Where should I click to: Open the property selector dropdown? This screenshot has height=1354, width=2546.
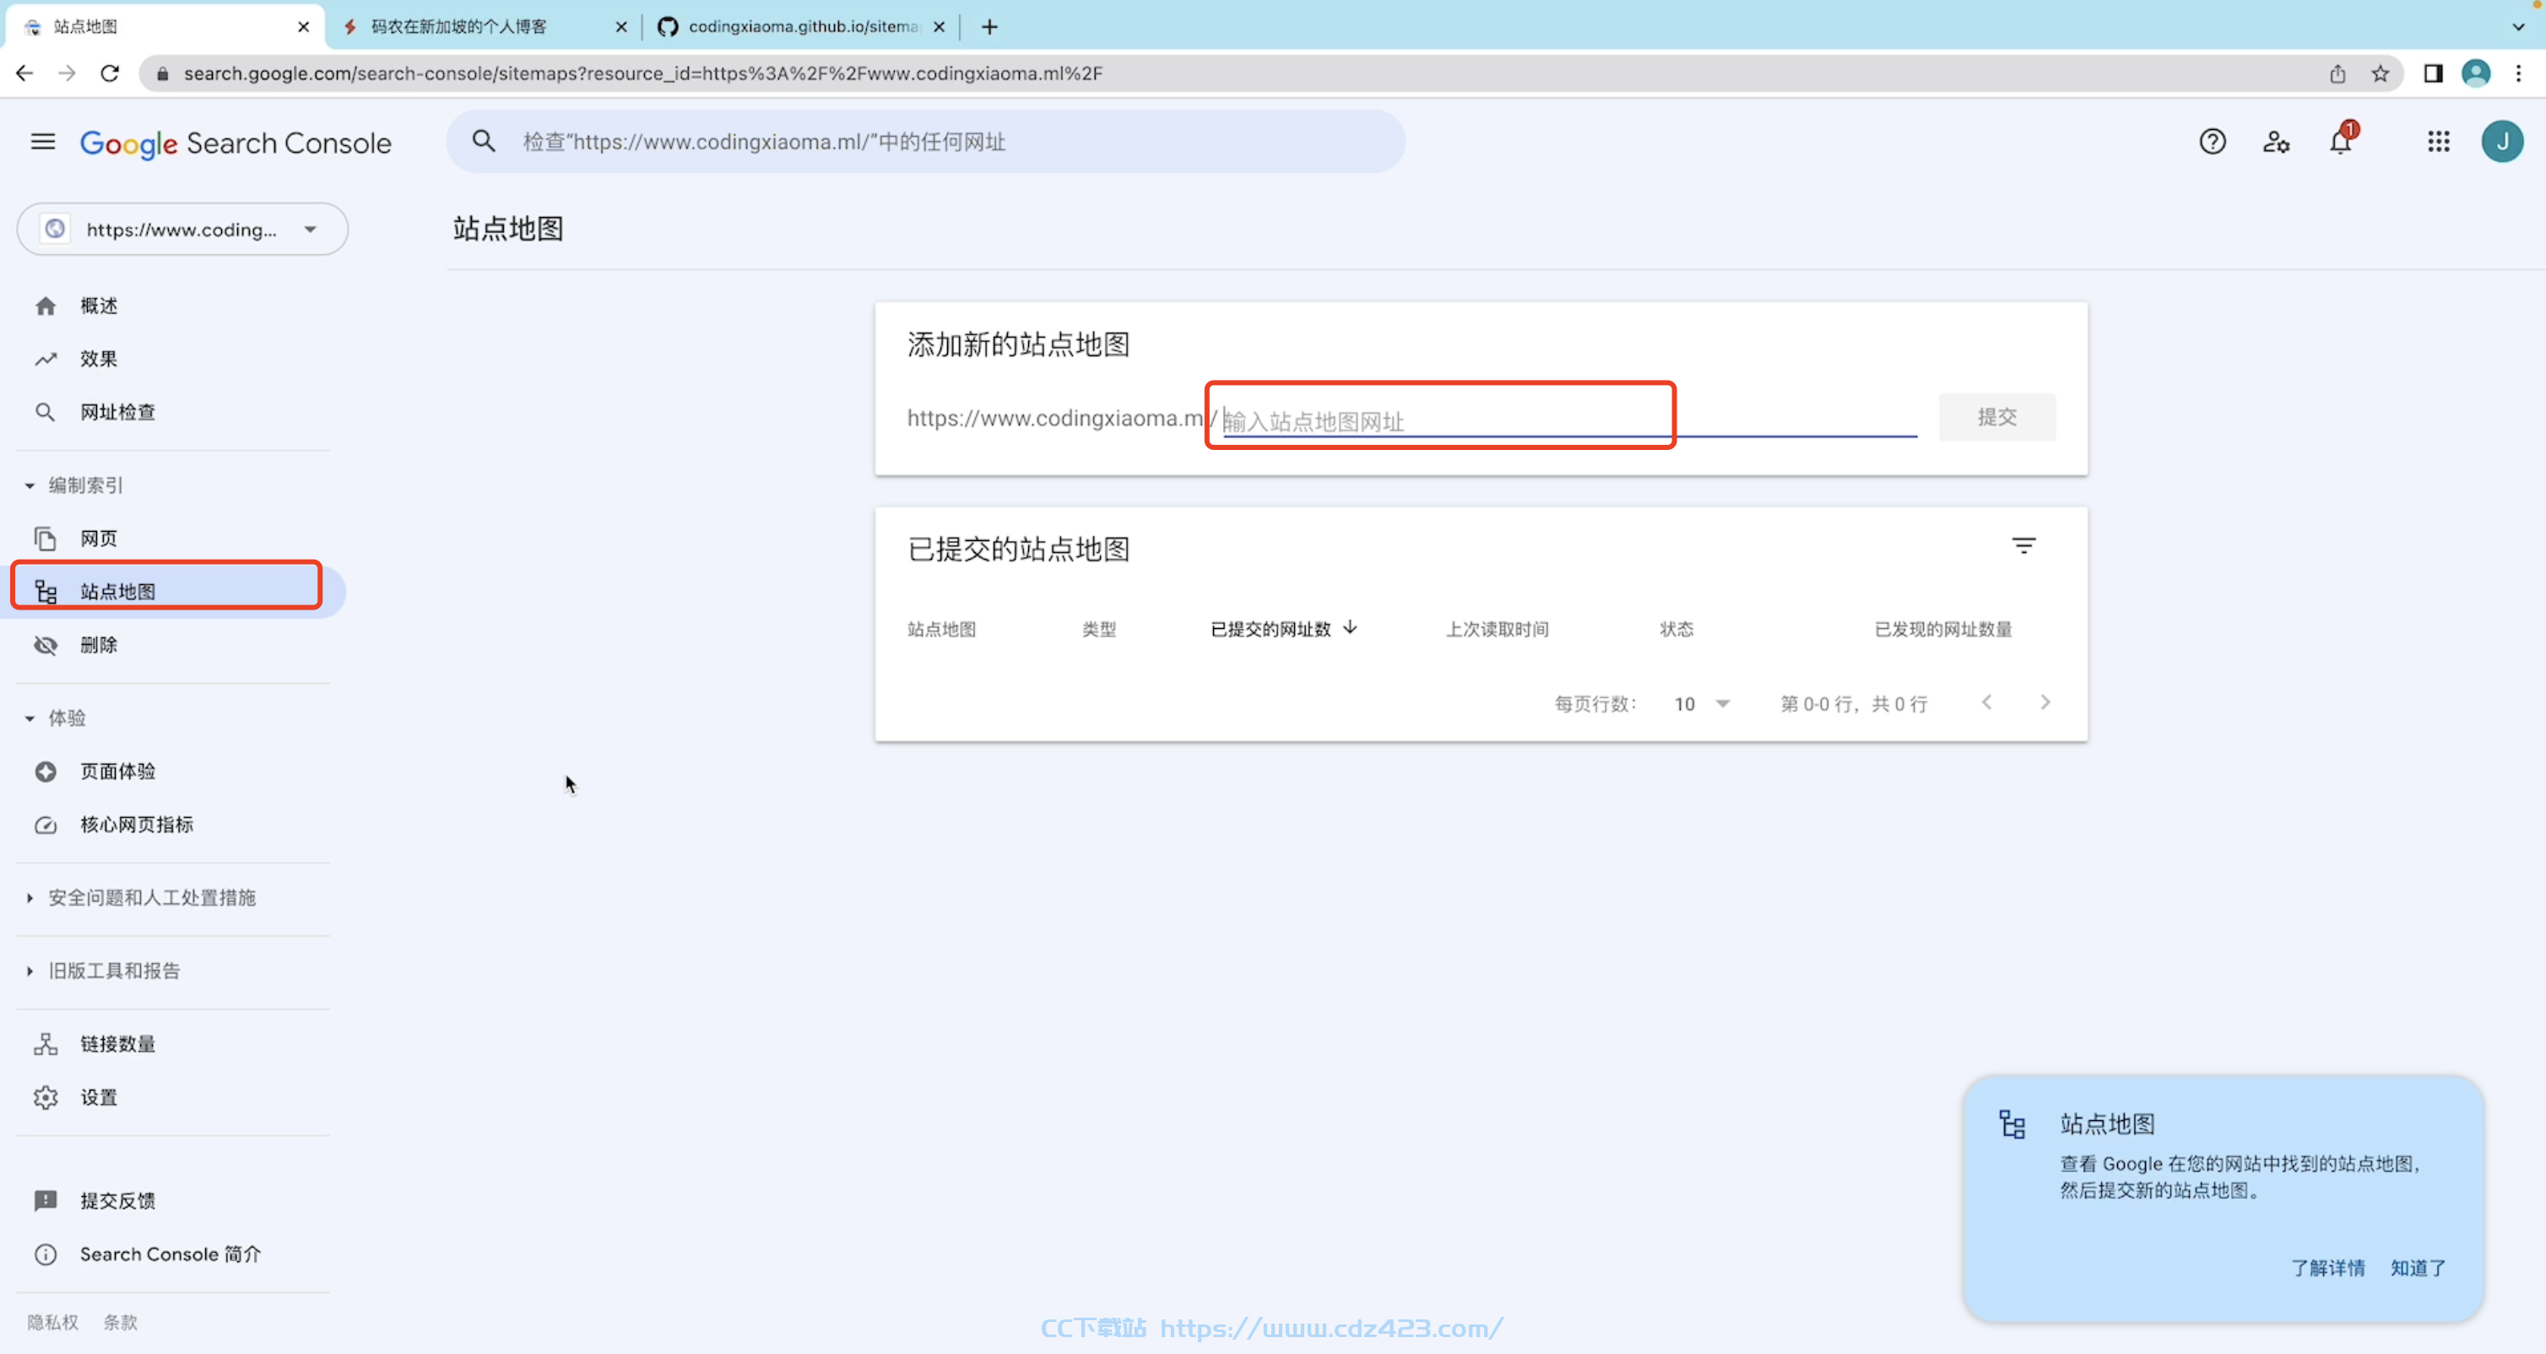tap(183, 230)
